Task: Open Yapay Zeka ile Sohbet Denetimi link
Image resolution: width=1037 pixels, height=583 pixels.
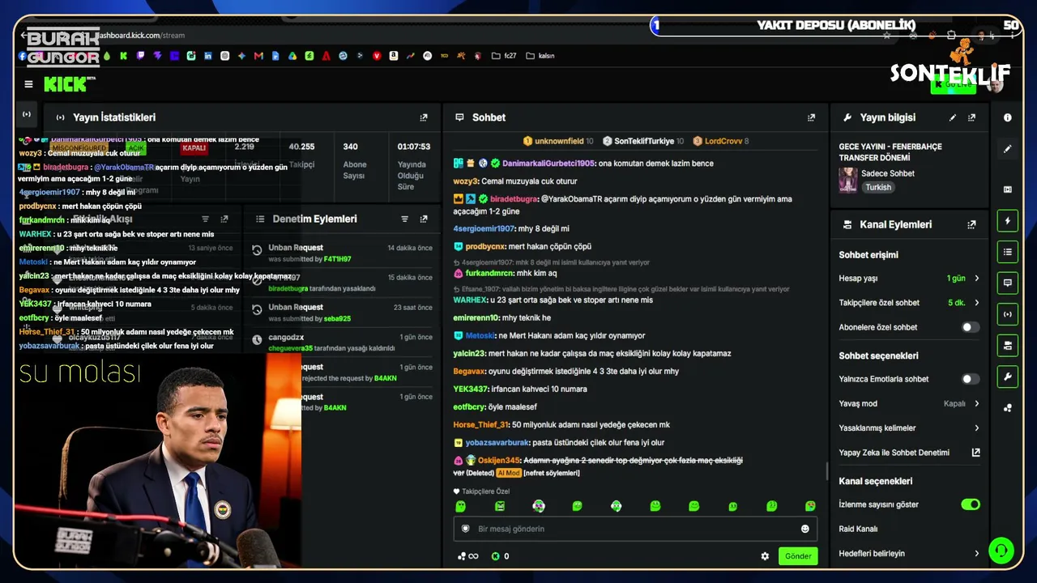Action: (909, 453)
